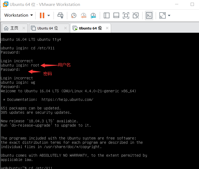Toggle Unity mode icon
Screen dimensions: 199x169
point(136,16)
